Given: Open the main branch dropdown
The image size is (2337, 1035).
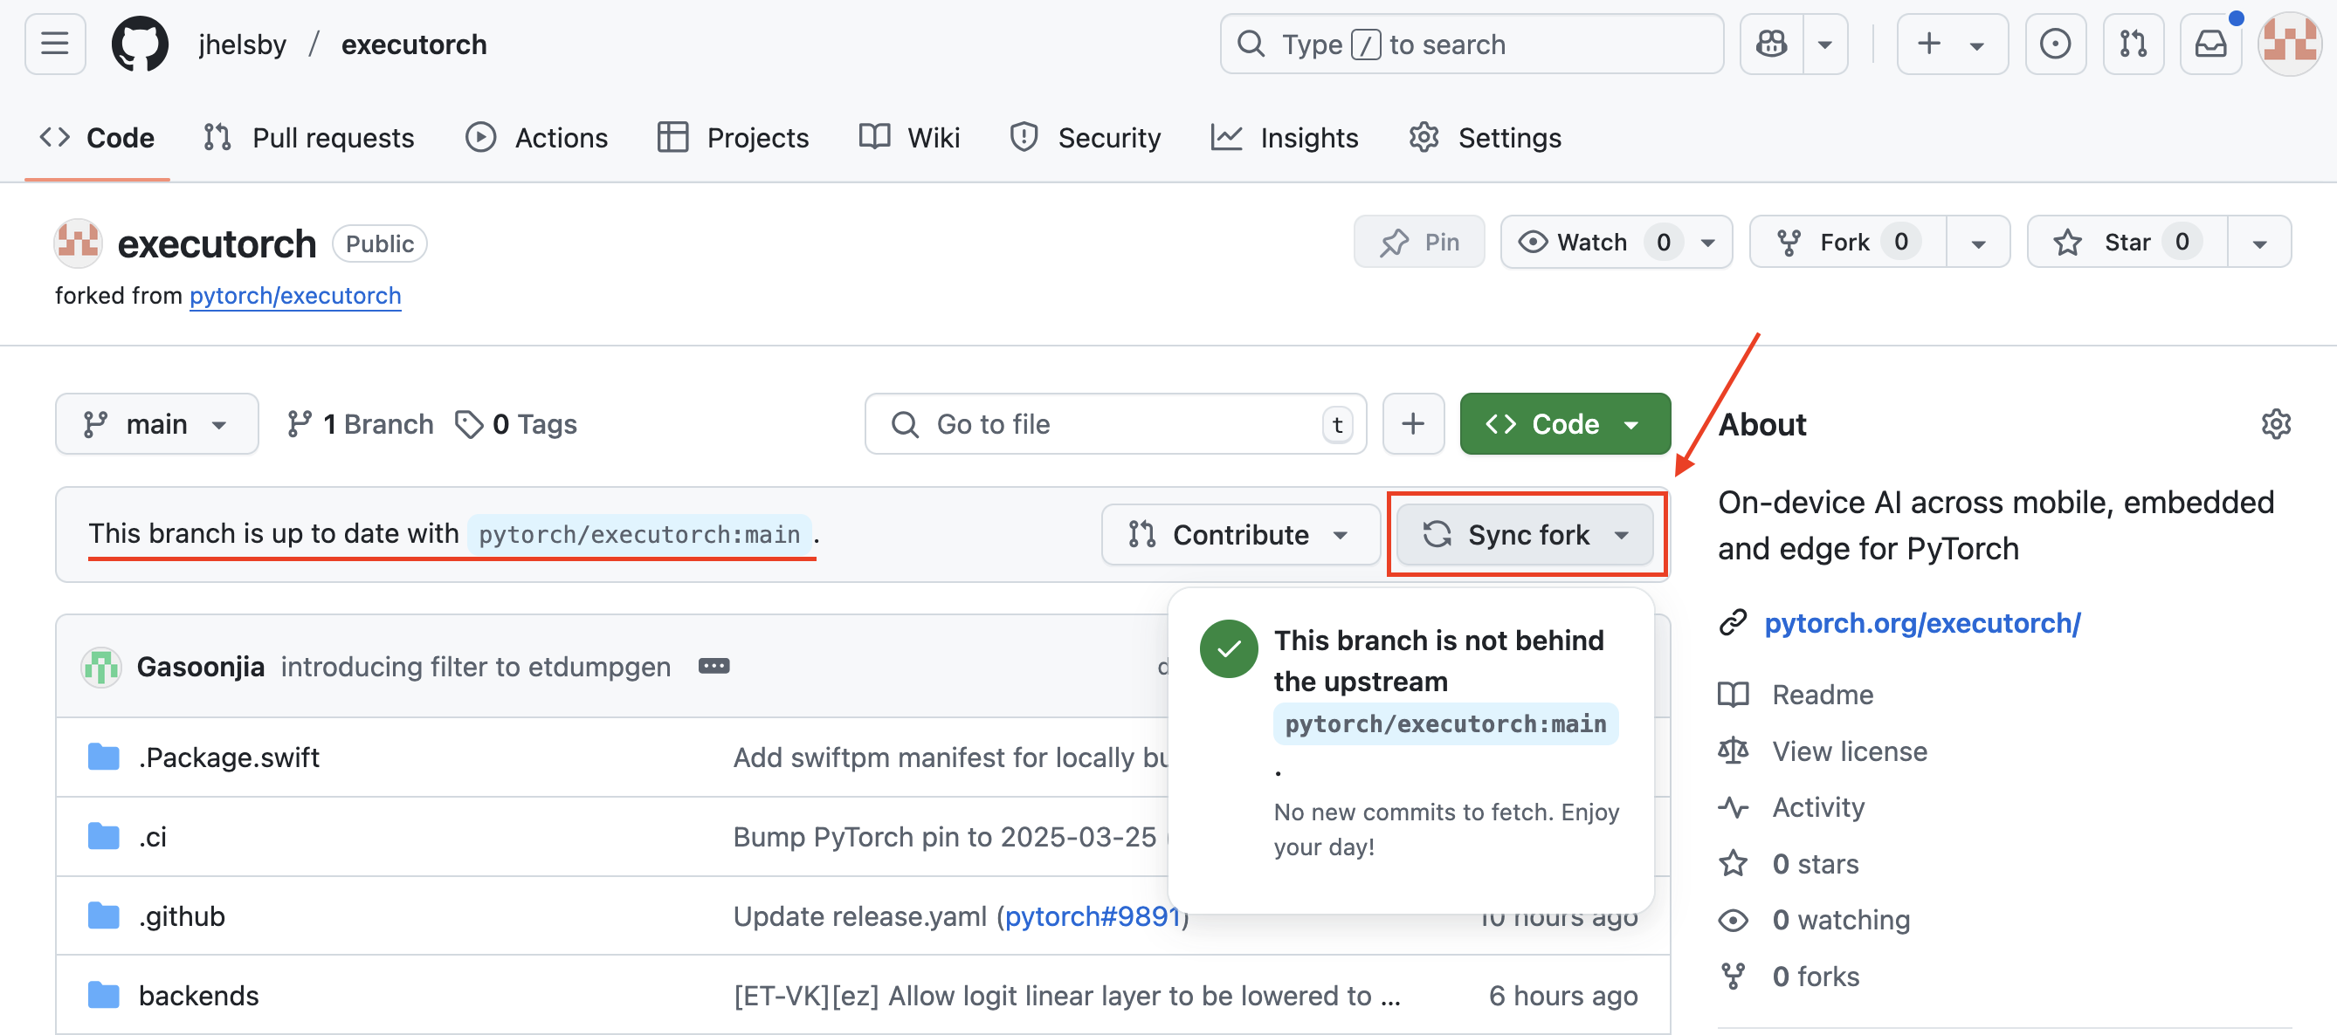Looking at the screenshot, I should (x=156, y=423).
